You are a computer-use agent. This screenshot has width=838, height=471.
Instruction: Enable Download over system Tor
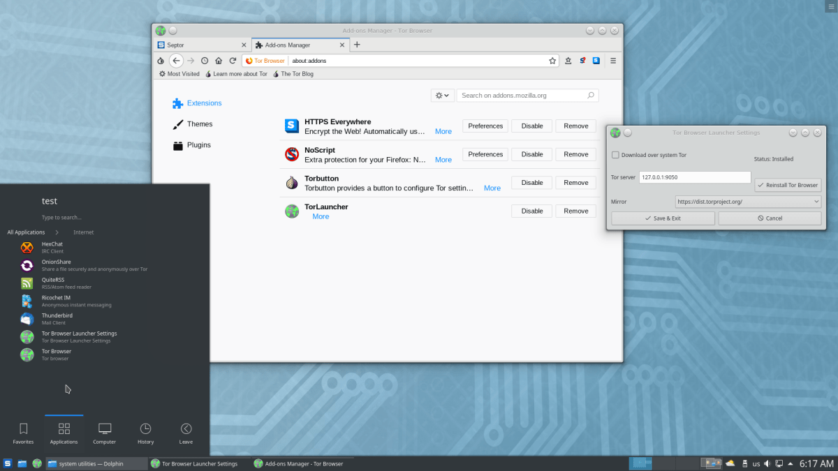coord(615,155)
